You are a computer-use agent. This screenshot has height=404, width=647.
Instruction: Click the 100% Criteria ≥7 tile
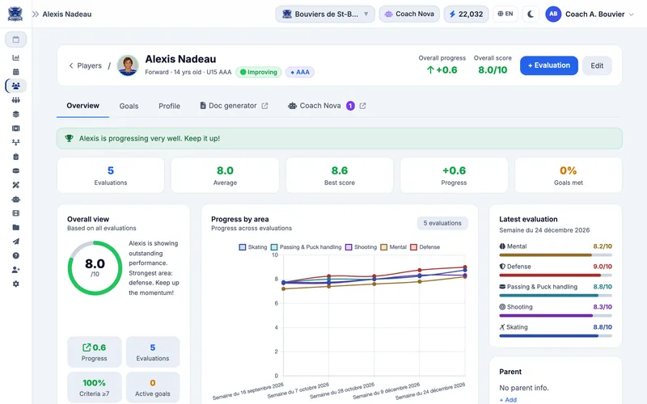(x=95, y=388)
